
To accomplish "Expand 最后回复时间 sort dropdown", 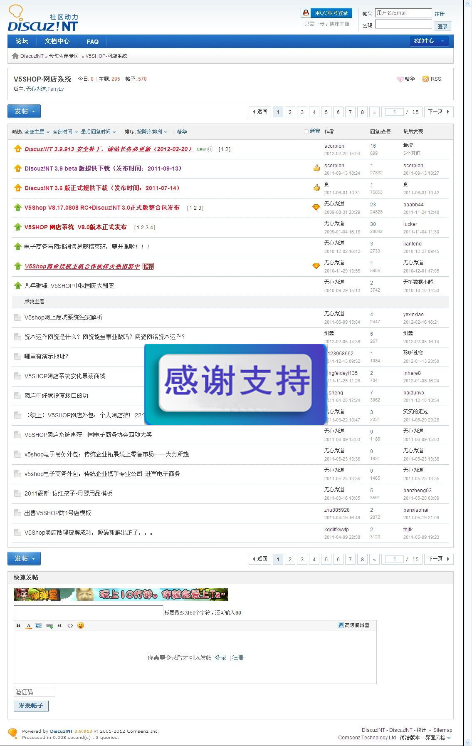I will [x=99, y=132].
